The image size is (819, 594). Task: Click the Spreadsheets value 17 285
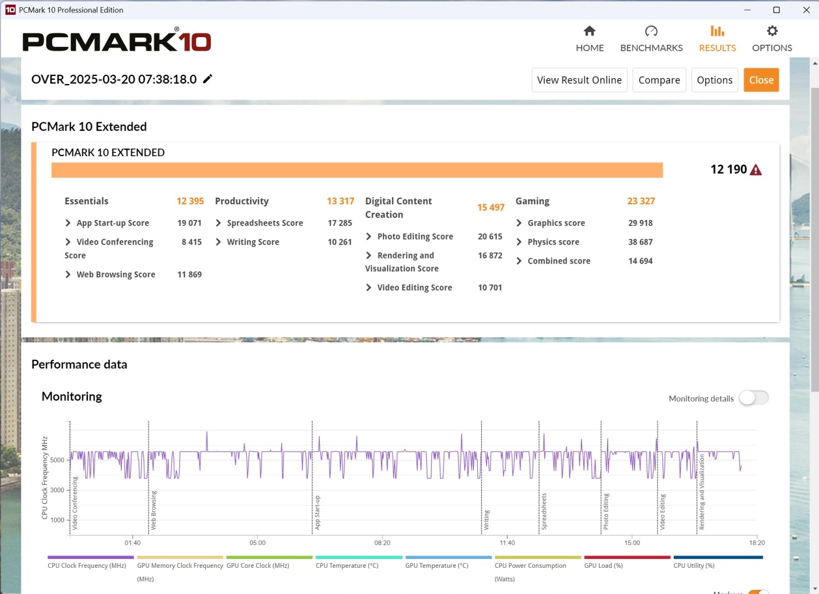340,223
